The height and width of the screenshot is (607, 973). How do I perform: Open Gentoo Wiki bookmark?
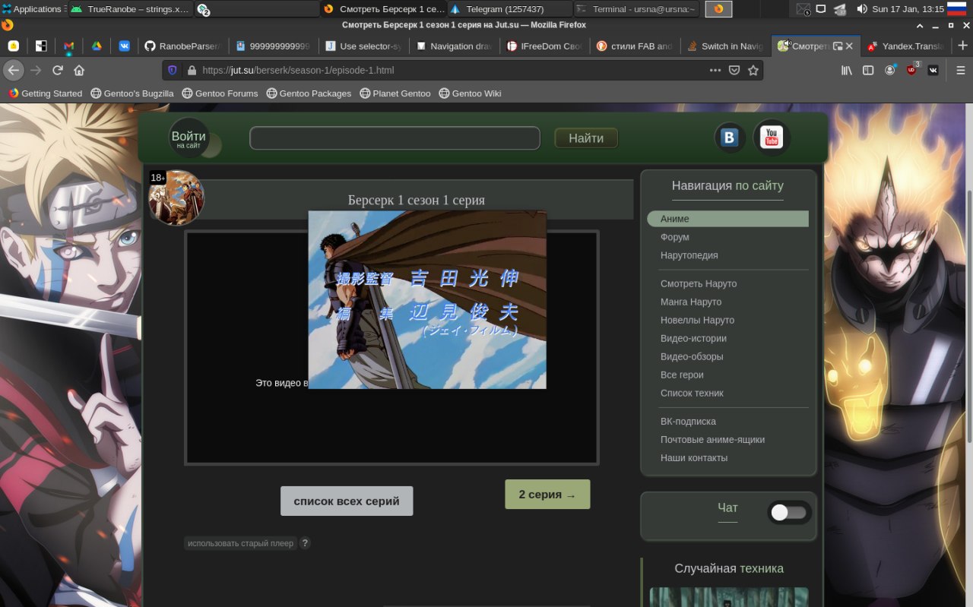coord(470,93)
